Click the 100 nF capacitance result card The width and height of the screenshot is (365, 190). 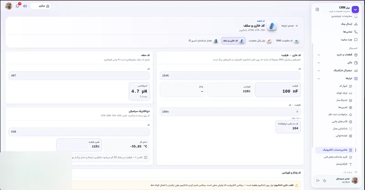(x=277, y=90)
